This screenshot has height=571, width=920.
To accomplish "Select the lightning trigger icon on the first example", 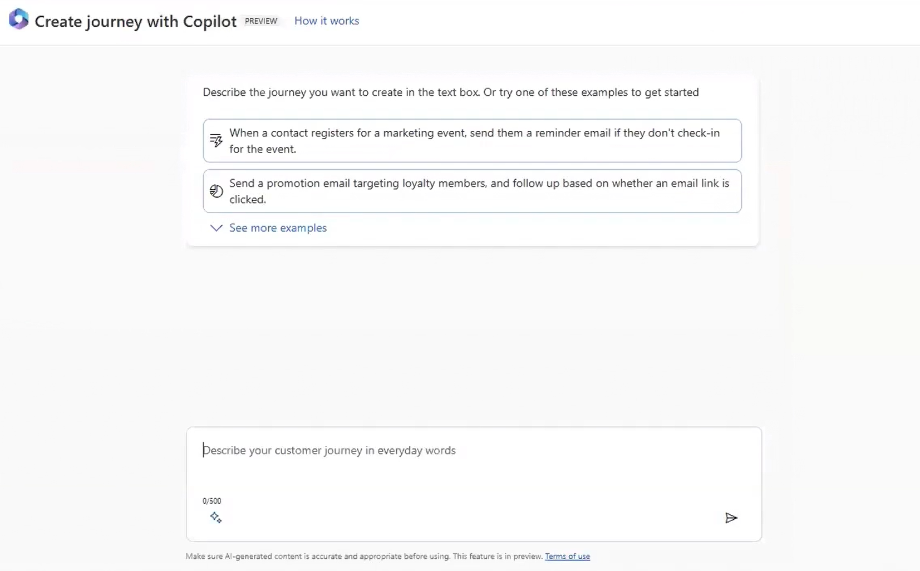I will tap(216, 140).
